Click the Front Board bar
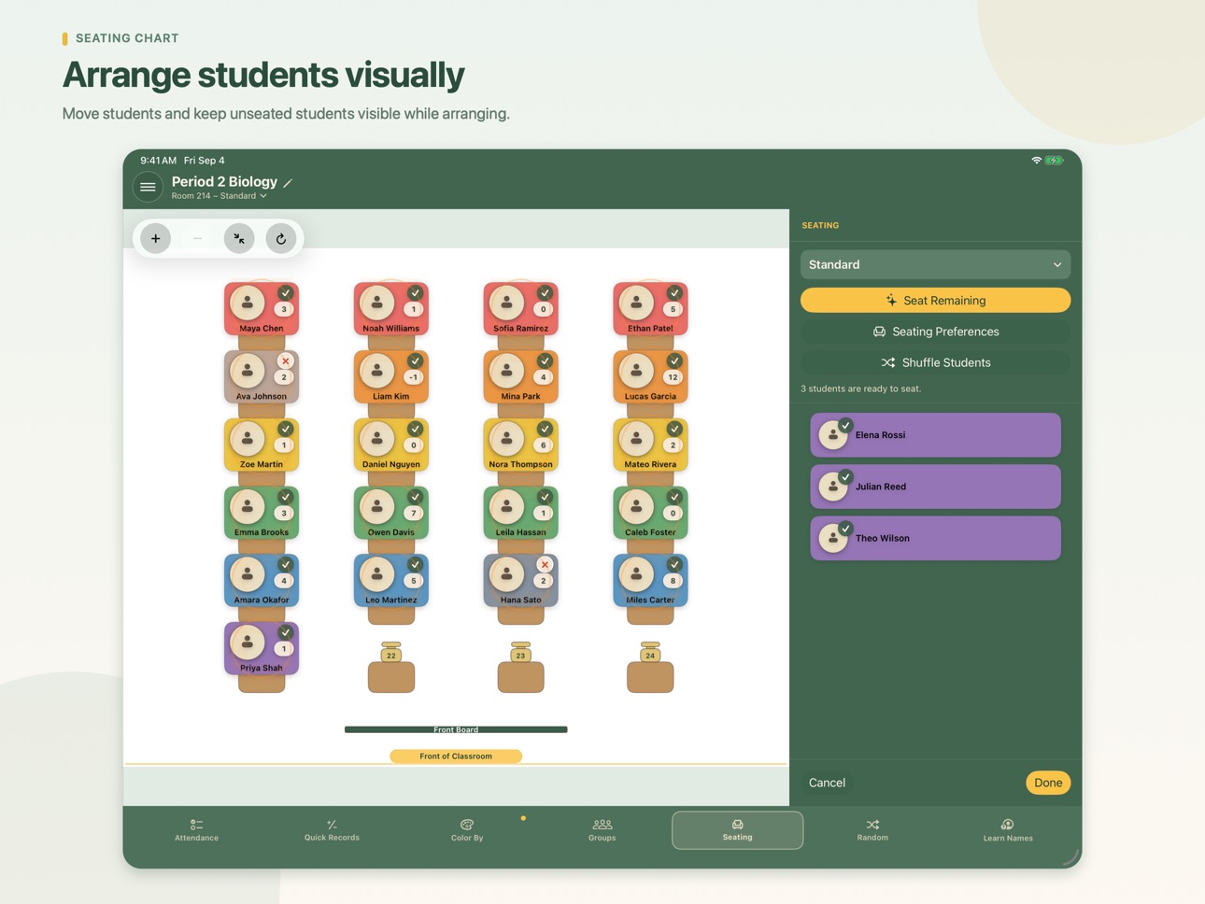The width and height of the screenshot is (1205, 904). [456, 729]
